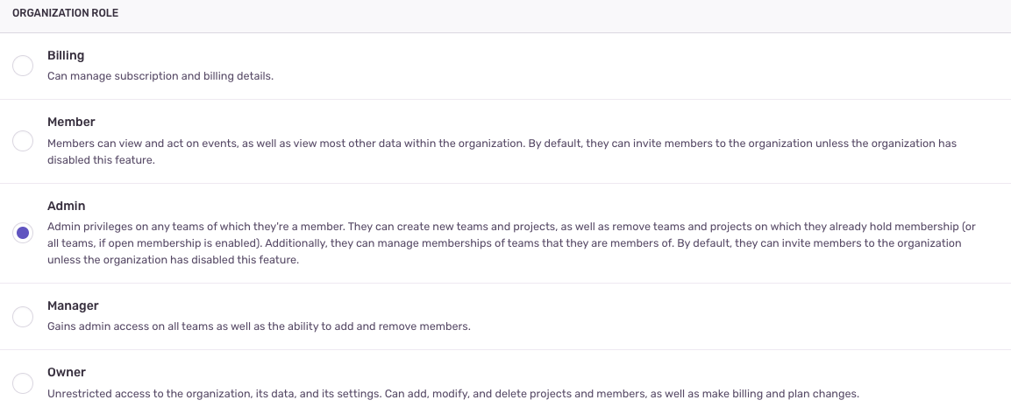Click the "disabled this feature" text under Member

101,159
